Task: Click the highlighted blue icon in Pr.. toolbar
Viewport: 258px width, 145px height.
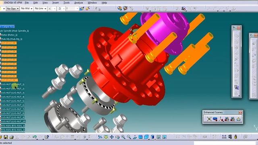Action: point(237,87)
